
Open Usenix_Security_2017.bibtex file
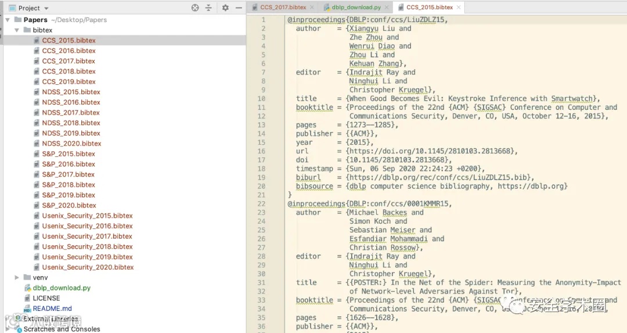click(x=87, y=237)
